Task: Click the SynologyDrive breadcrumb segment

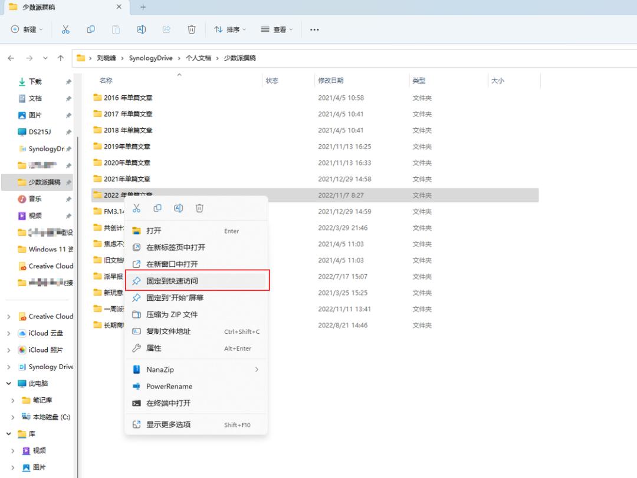Action: 151,58
